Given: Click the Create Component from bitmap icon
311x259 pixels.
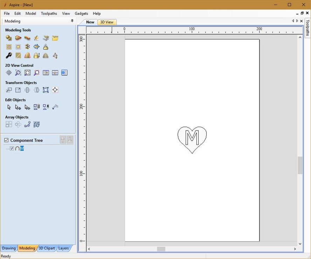Looking at the screenshot, I should (x=46, y=38).
